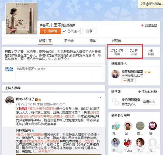The image size is (163, 155).
Task: Click the plus icon beside 创建话题
Action: tap(142, 25)
